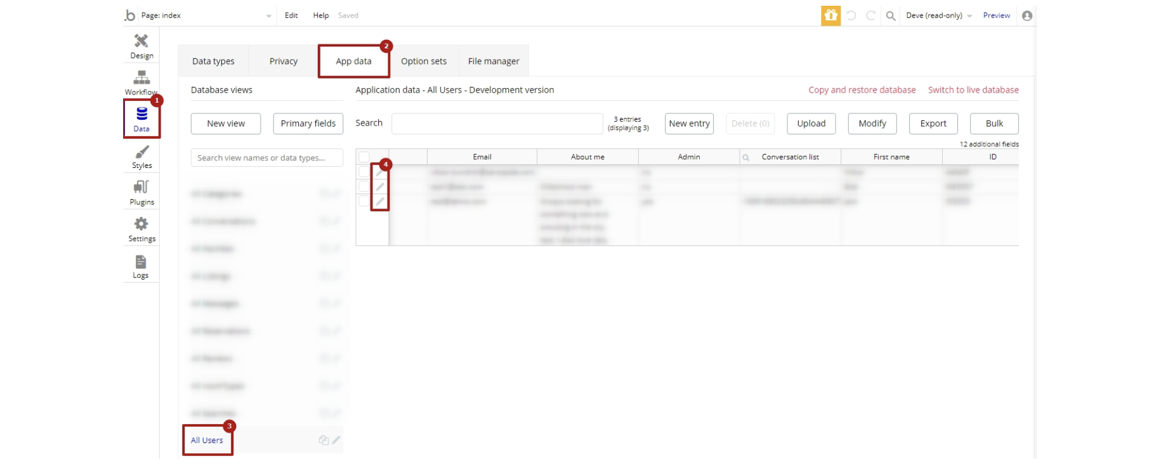
Task: Open the Logs section
Action: tap(141, 267)
